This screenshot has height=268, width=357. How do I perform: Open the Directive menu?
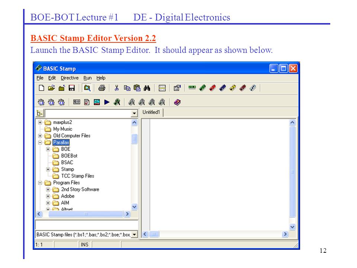click(x=70, y=78)
